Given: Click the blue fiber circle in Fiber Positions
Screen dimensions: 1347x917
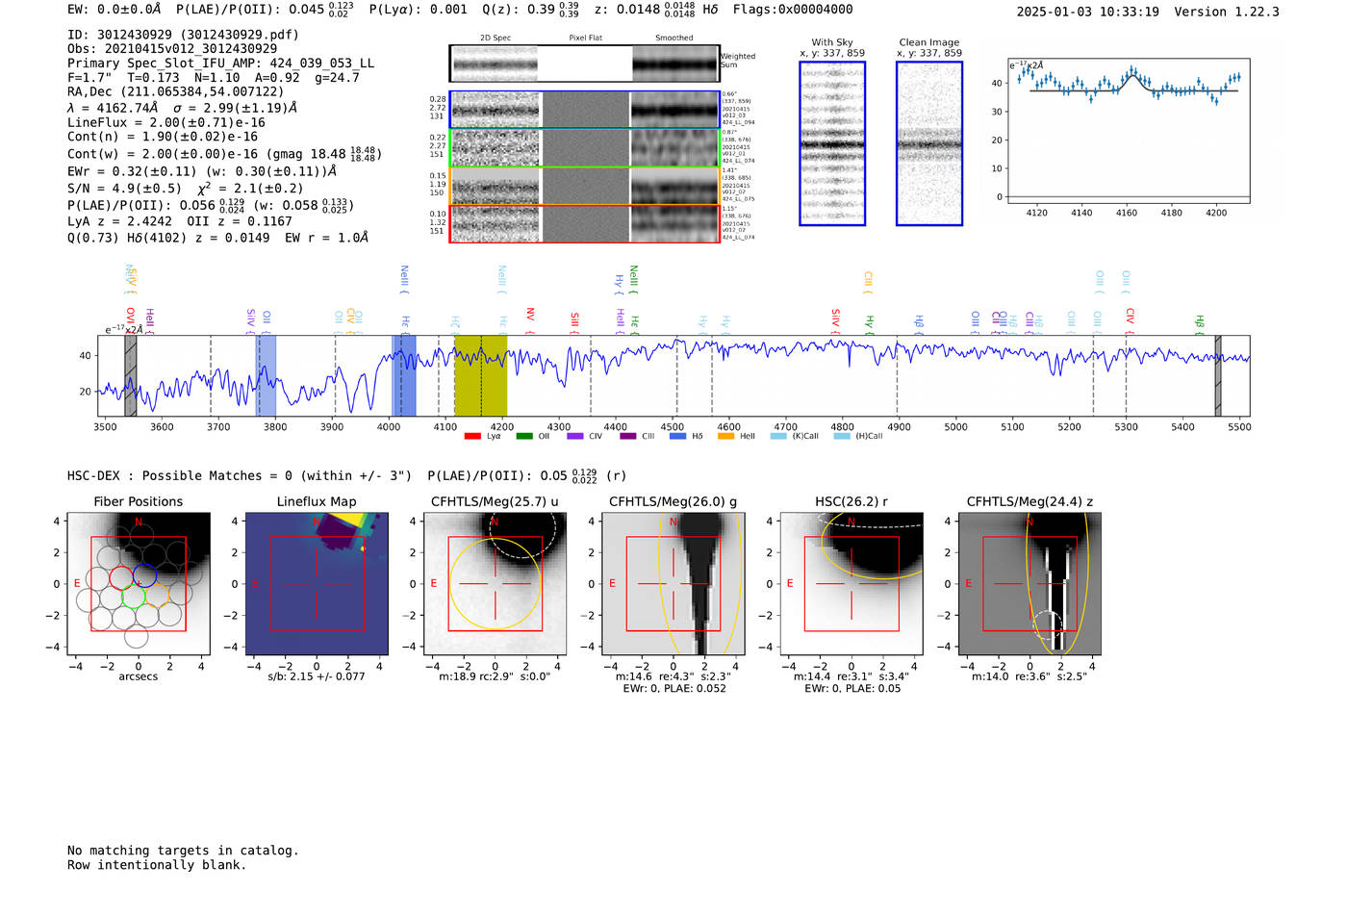Looking at the screenshot, I should 144,576.
